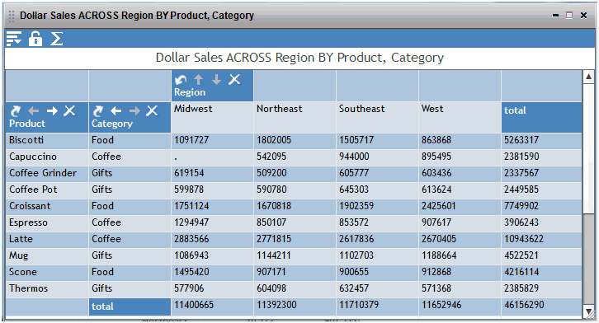599x323 pixels.
Task: Remove Category field with X icon
Action: [x=152, y=111]
